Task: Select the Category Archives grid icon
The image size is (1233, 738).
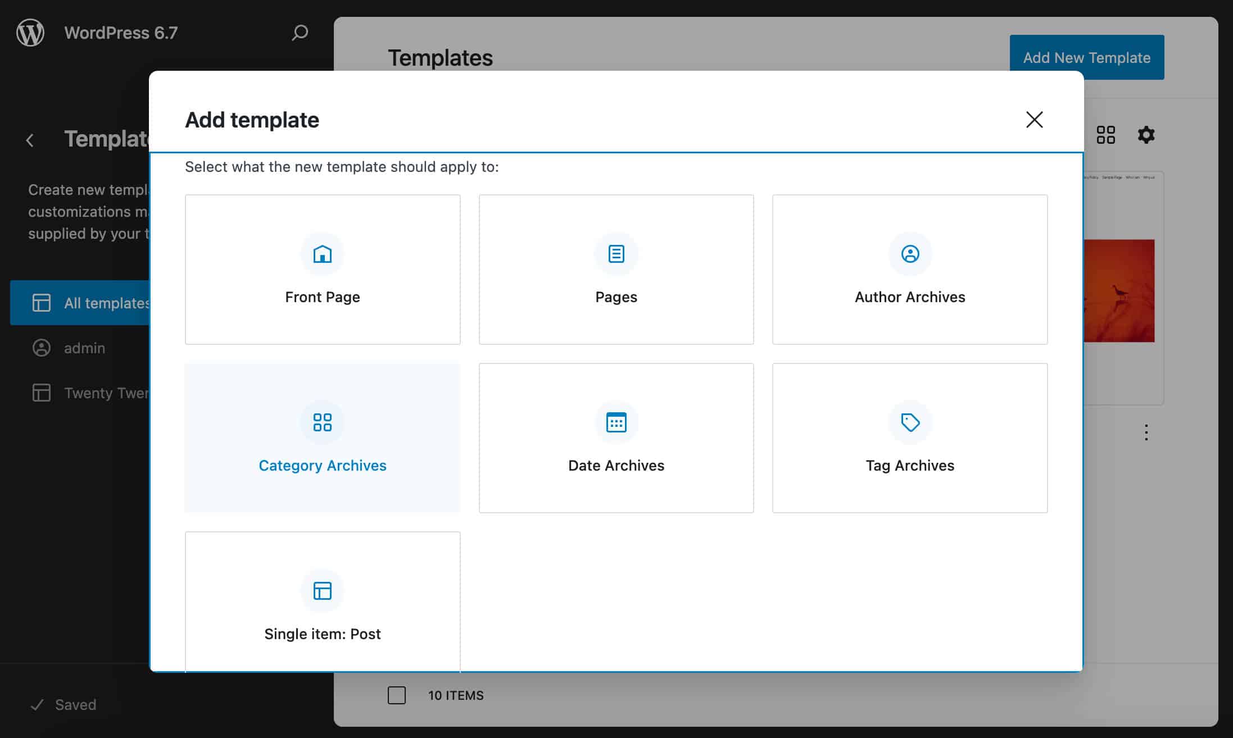Action: (323, 422)
